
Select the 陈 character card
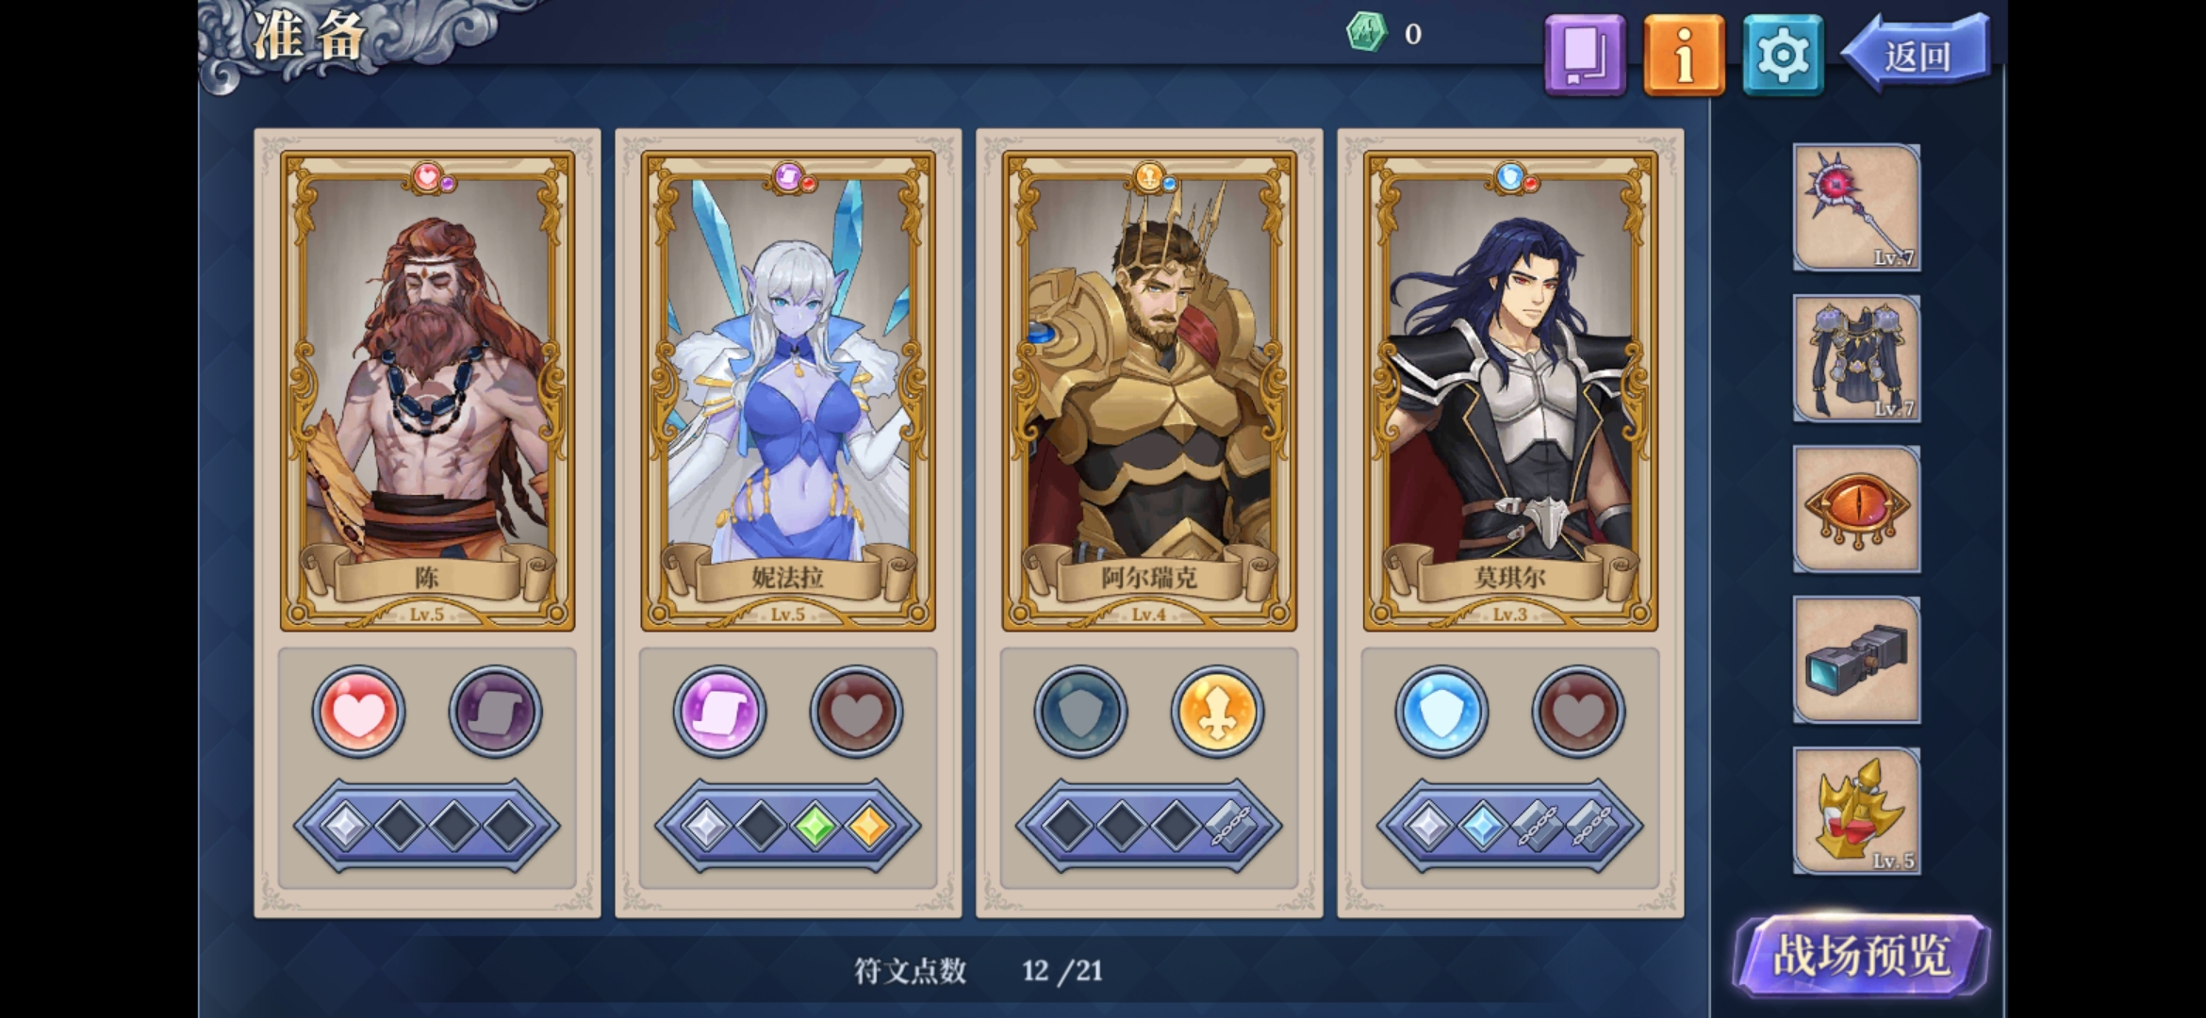click(427, 391)
